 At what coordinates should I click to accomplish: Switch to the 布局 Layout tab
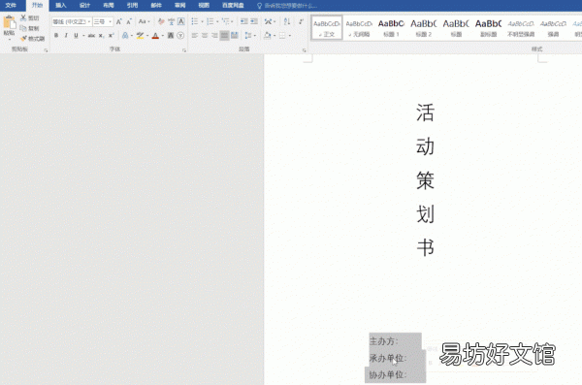109,5
